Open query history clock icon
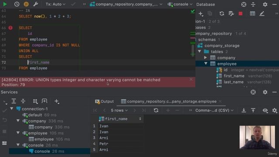Image resolution: width=279 pixels, height=157 pixels. click(x=17, y=4)
